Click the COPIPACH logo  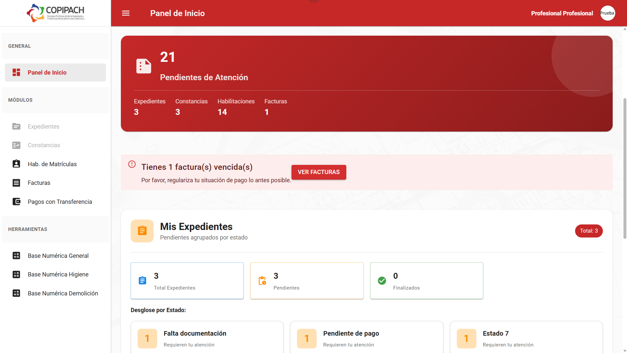[x=56, y=13]
